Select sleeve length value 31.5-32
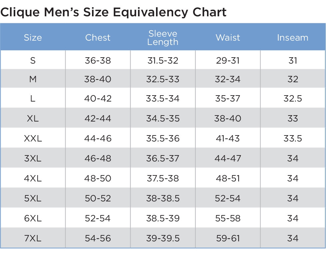The height and width of the screenshot is (256, 326). tap(163, 61)
